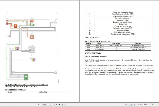Click the 'Index' column header

click(x=10, y=92)
